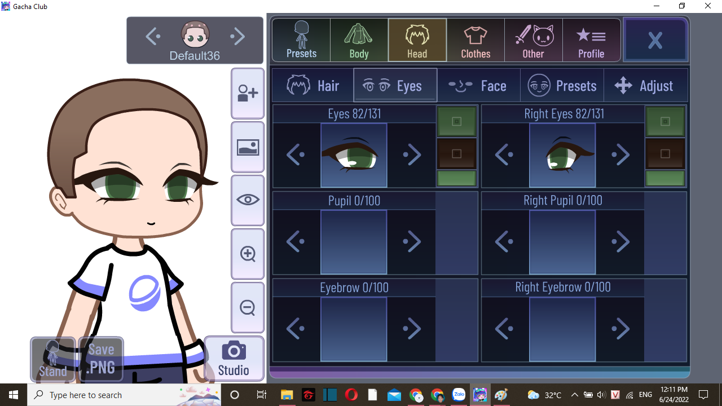Viewport: 722px width, 406px height.
Task: Zoom out on the character
Action: click(248, 307)
